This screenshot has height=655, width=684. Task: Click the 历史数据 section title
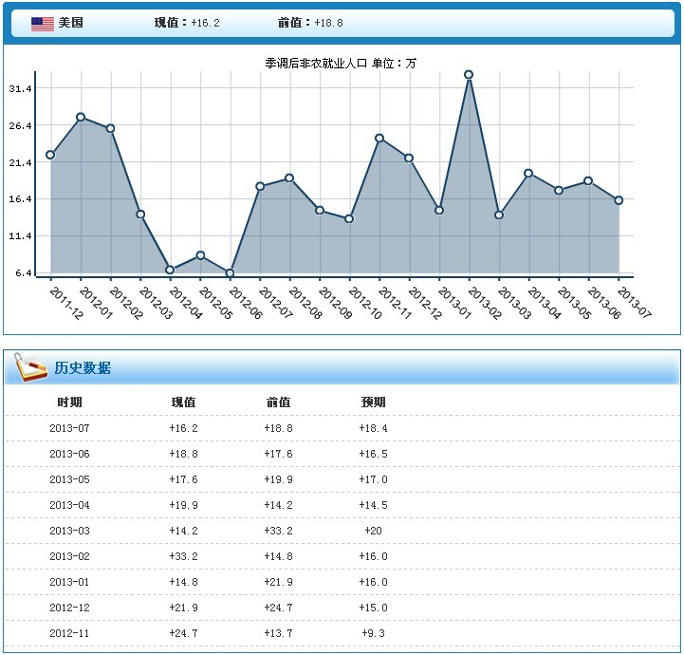[x=83, y=368]
